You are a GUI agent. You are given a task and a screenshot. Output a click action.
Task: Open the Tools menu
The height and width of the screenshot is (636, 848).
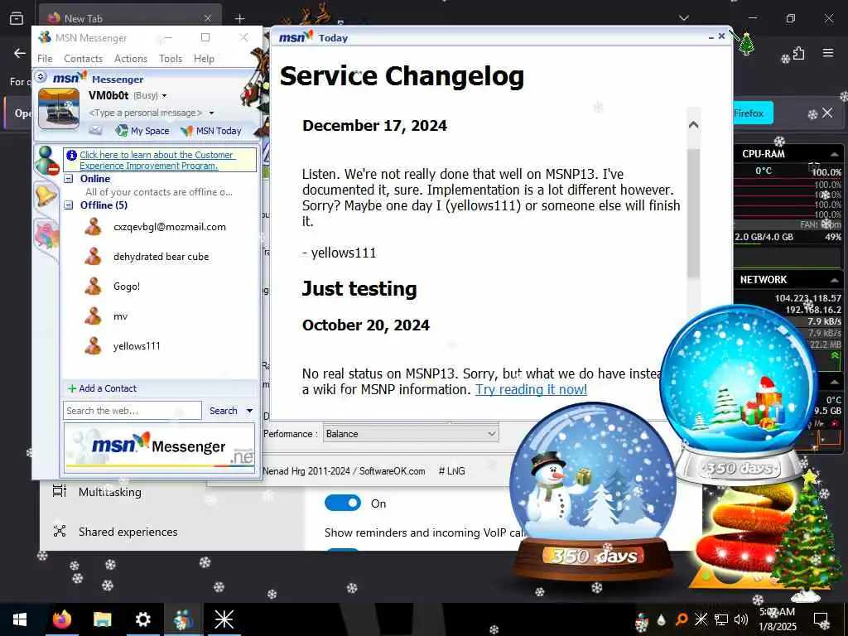(x=171, y=59)
